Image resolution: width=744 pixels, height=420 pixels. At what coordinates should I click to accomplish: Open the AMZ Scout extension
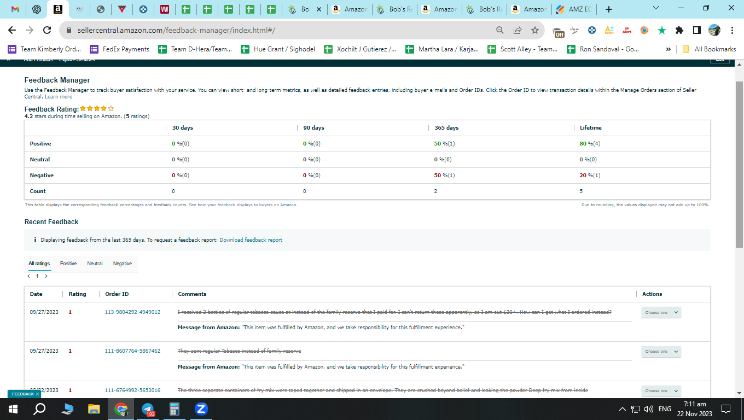(609, 30)
